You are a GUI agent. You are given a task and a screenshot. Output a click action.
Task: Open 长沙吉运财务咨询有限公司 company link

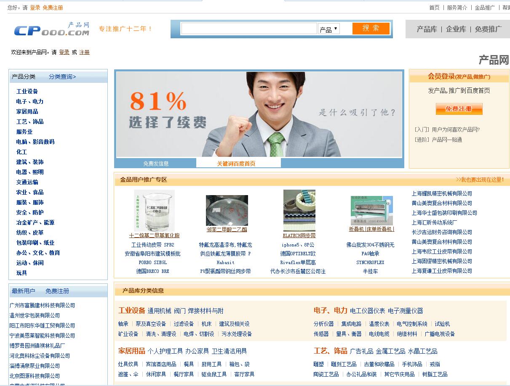[x=442, y=232]
